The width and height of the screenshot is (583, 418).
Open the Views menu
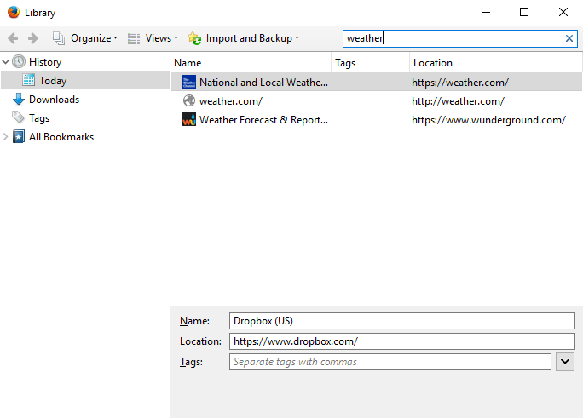point(161,38)
